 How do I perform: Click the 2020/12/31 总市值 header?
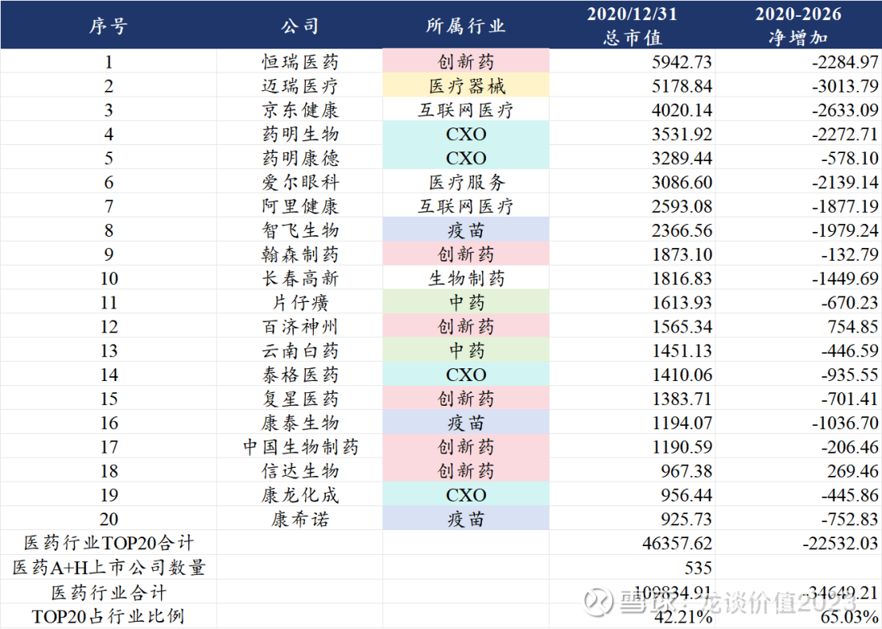(632, 26)
